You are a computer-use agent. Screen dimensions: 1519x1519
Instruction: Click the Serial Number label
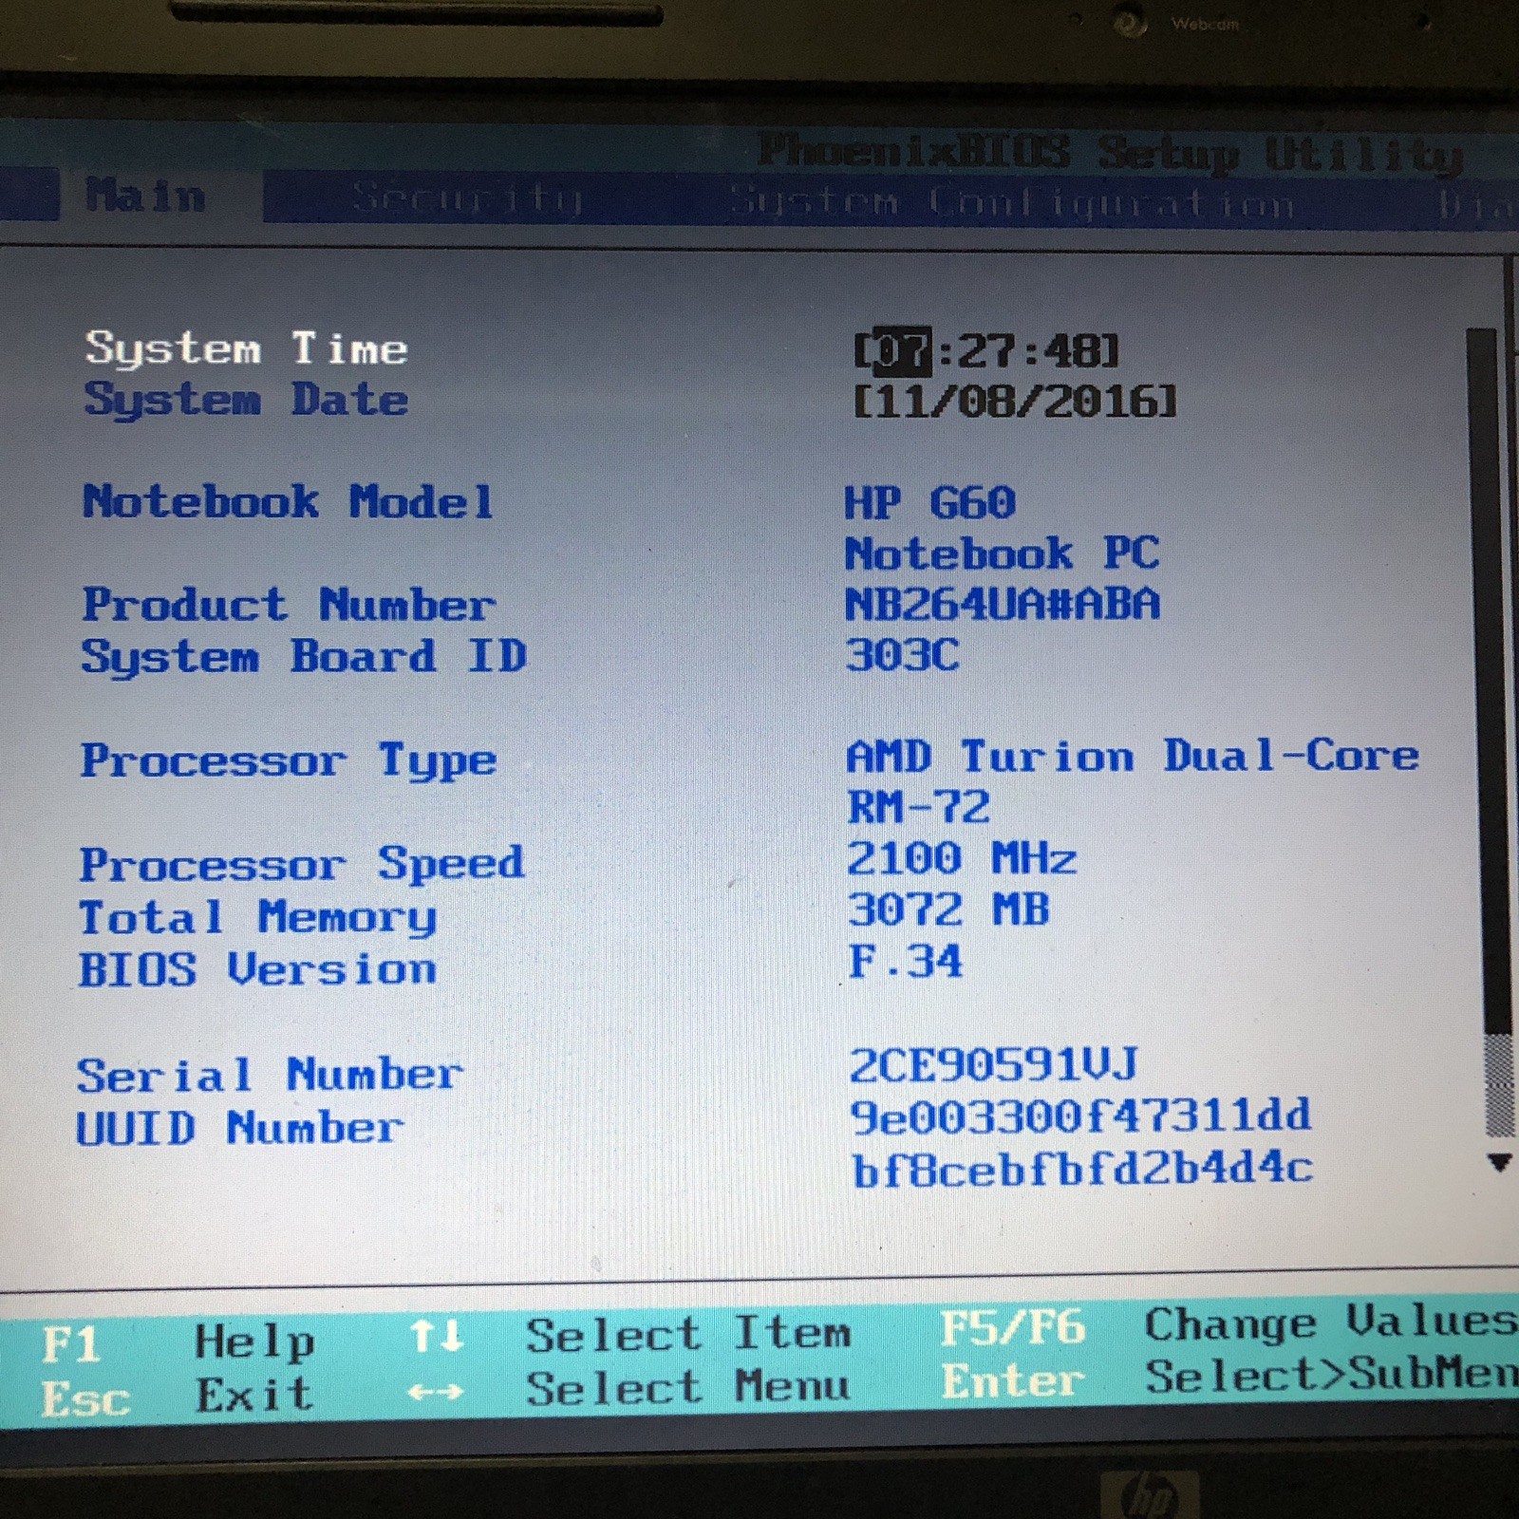tap(270, 1076)
